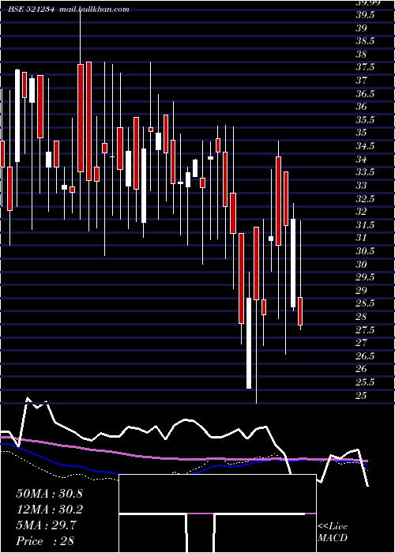
Task: Click the 25 price axis label
Action: (x=360, y=396)
